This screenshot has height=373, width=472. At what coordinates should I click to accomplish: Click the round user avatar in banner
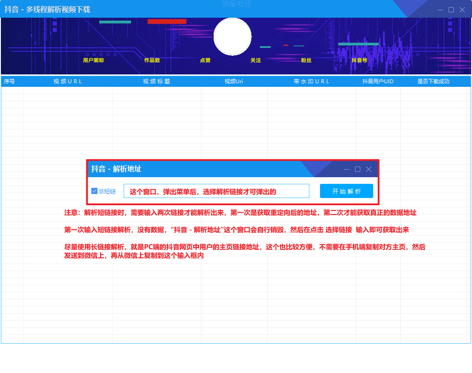click(232, 36)
